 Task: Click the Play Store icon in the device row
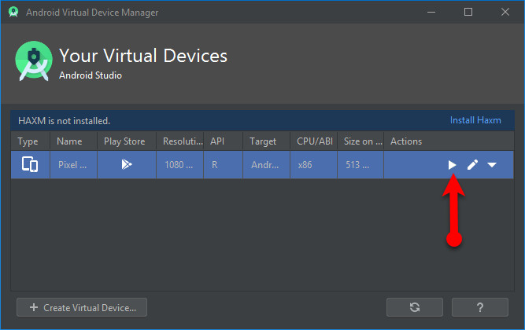coord(126,165)
